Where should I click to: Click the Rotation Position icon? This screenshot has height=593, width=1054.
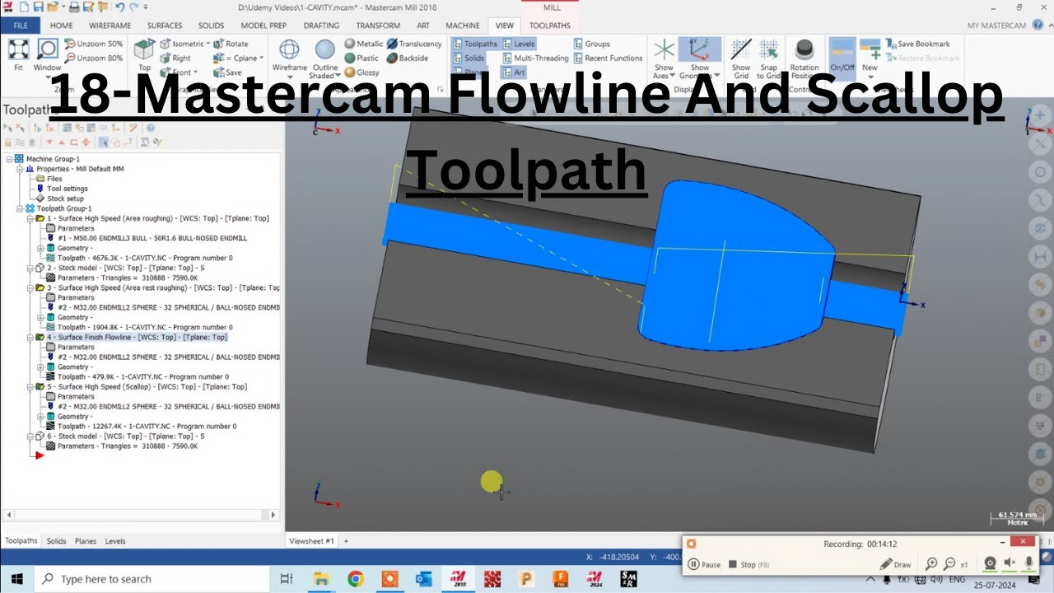(x=804, y=58)
